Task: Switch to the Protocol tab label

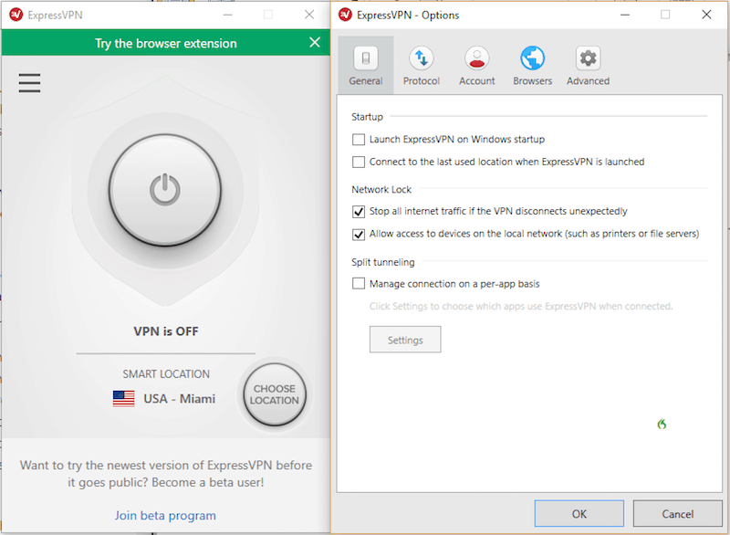Action: click(x=422, y=81)
